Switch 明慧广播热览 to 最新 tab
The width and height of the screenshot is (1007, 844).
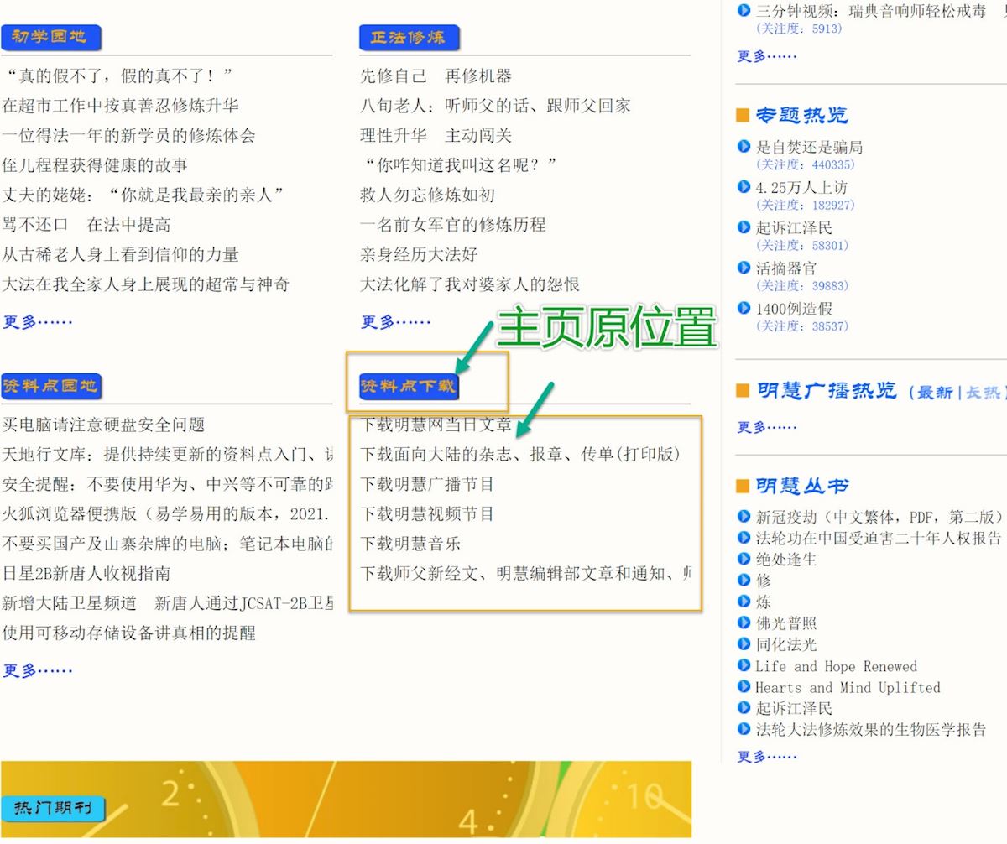pos(934,393)
